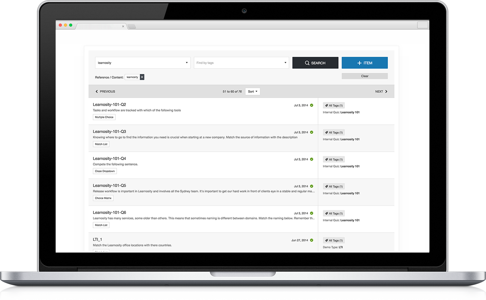Open item Learnosity-101-Q5
The image size is (486, 300).
pyautogui.click(x=109, y=186)
